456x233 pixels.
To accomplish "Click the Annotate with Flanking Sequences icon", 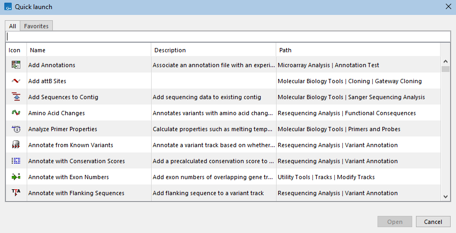I will tap(15, 193).
